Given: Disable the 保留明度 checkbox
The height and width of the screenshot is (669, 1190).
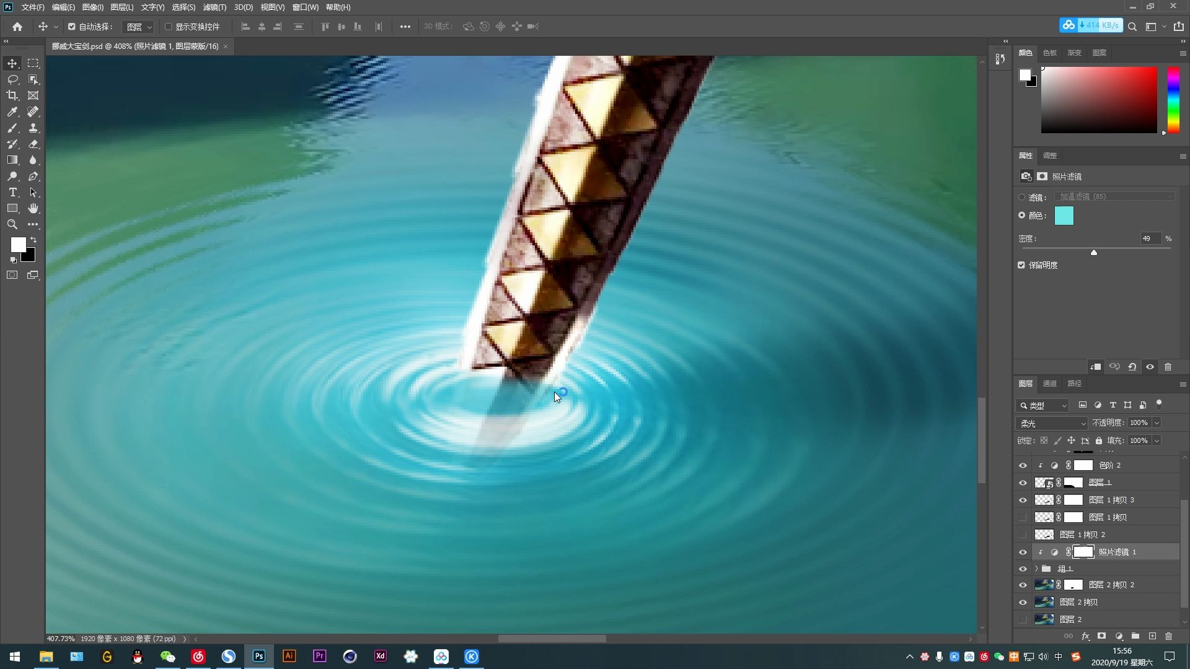Looking at the screenshot, I should coord(1021,265).
